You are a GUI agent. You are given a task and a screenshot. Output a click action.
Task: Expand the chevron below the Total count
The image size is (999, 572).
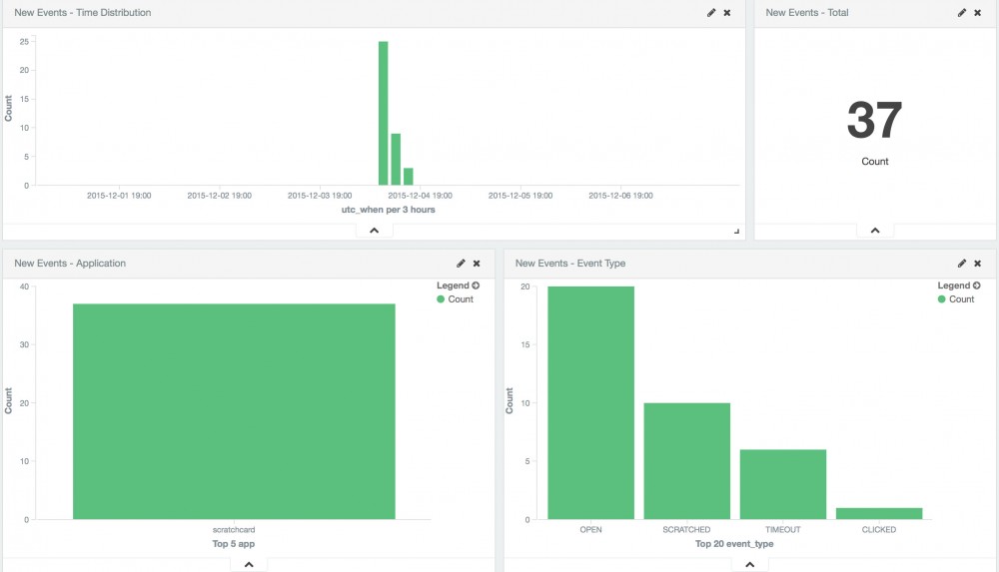coord(875,230)
